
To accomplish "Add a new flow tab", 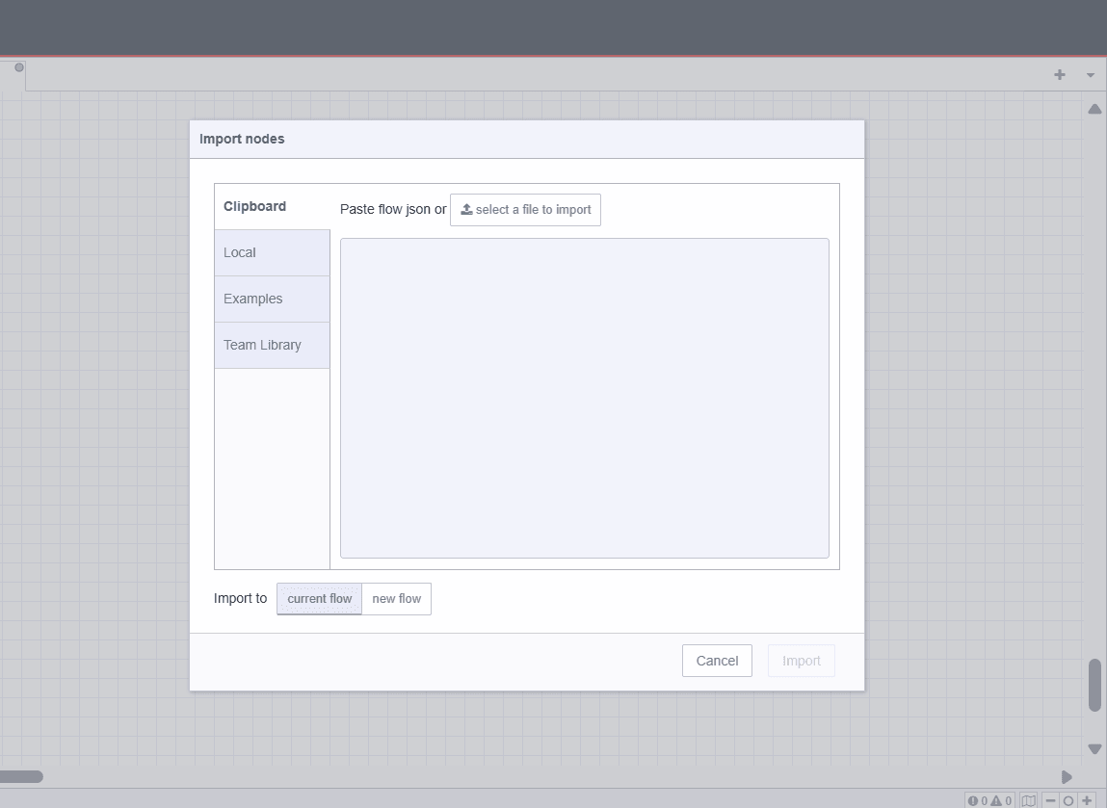I will (x=1059, y=74).
